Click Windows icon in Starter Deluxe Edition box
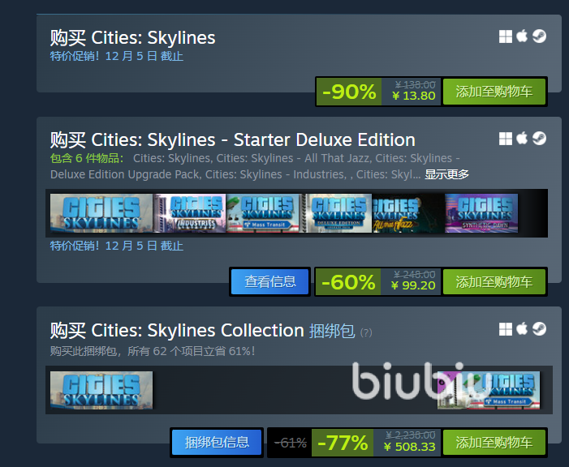This screenshot has width=569, height=467. point(506,139)
